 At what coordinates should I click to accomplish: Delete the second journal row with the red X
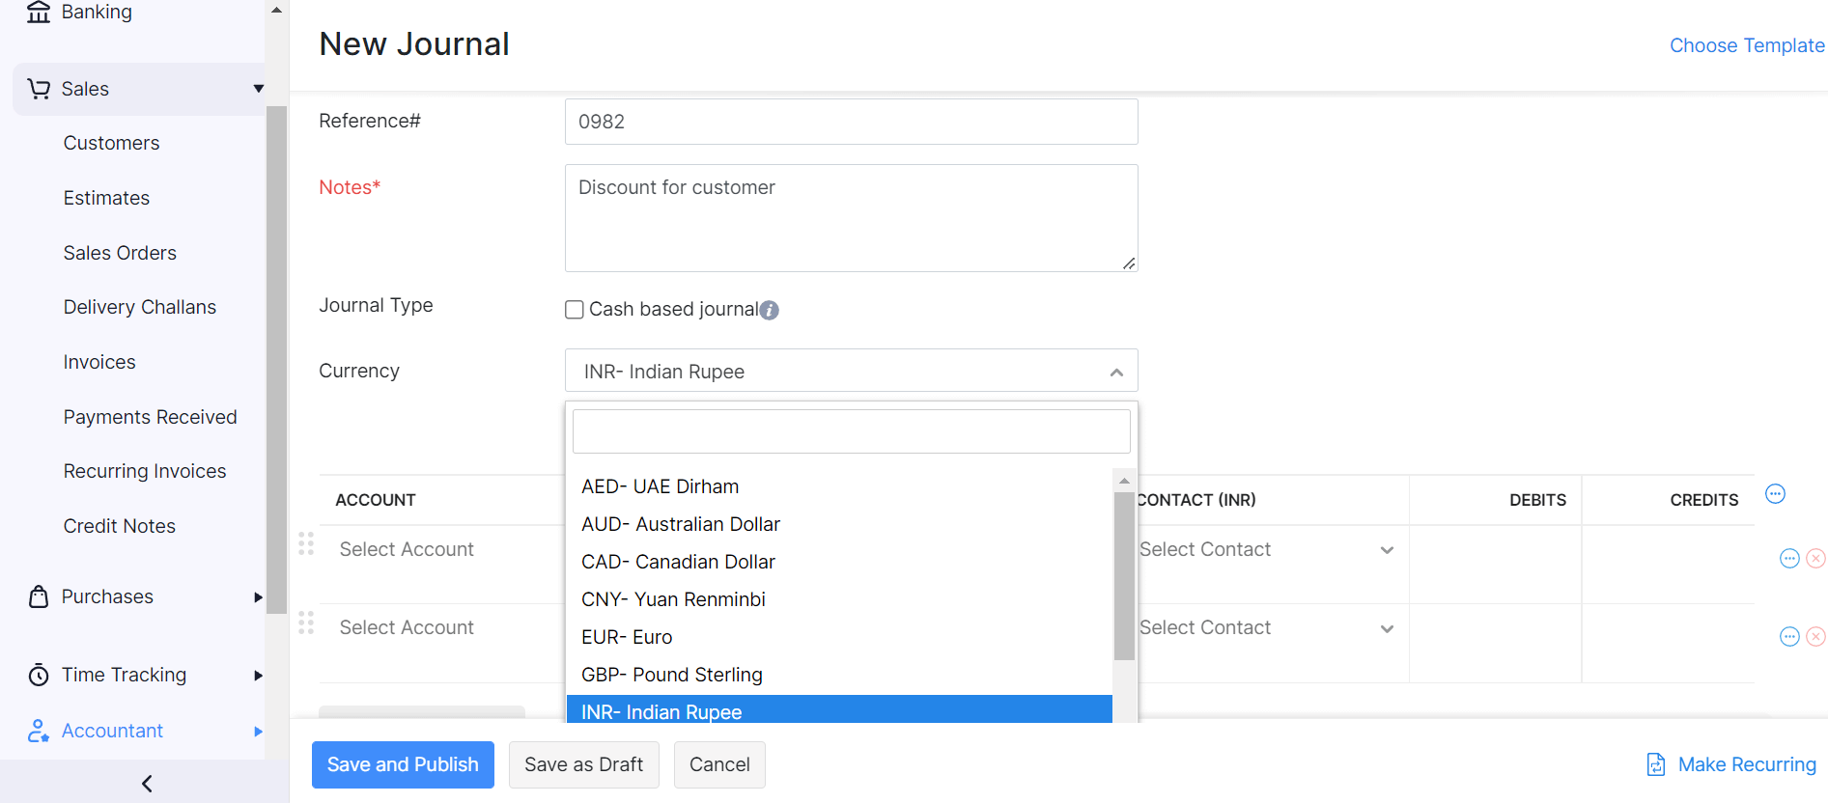(x=1815, y=637)
